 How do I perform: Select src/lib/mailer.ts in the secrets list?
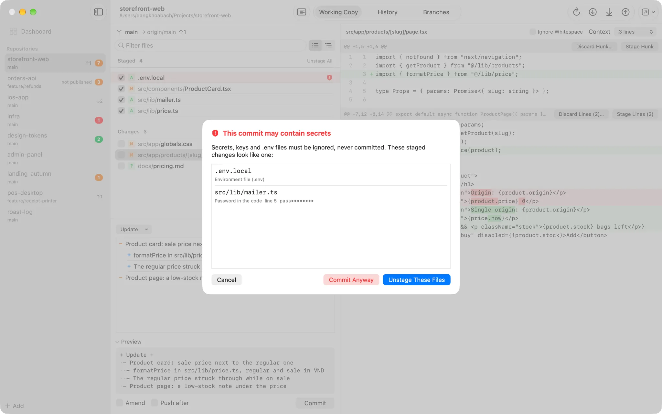pyautogui.click(x=331, y=196)
